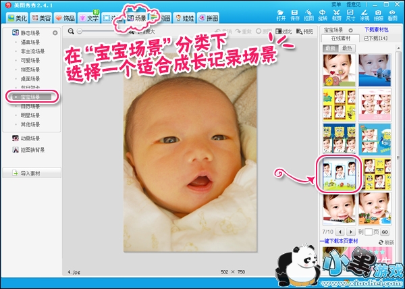This screenshot has height=289, width=405.
Task: Click the 保存 (Save) icon
Action: tap(295, 16)
